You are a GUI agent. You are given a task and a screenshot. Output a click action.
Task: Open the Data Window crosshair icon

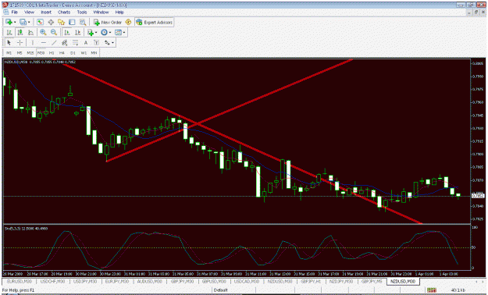(51, 22)
